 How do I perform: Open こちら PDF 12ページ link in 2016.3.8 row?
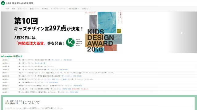pyautogui.click(x=57, y=79)
